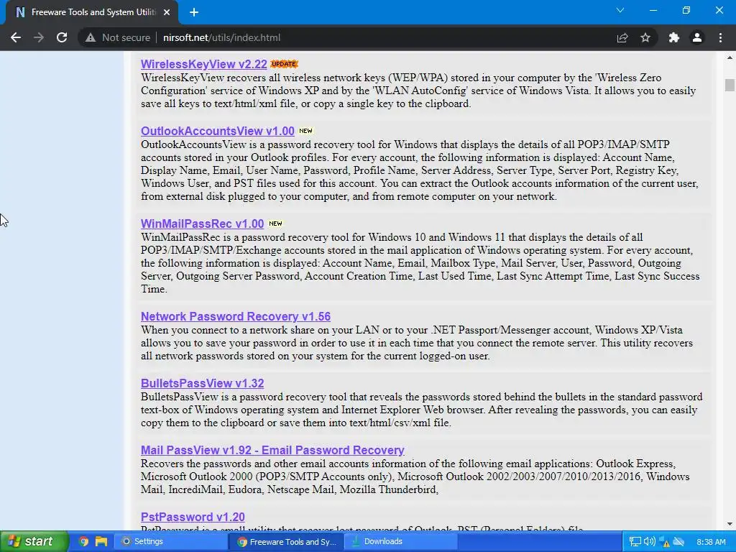
Task: Click the vertical scrollbar thumb
Action: pyautogui.click(x=730, y=85)
